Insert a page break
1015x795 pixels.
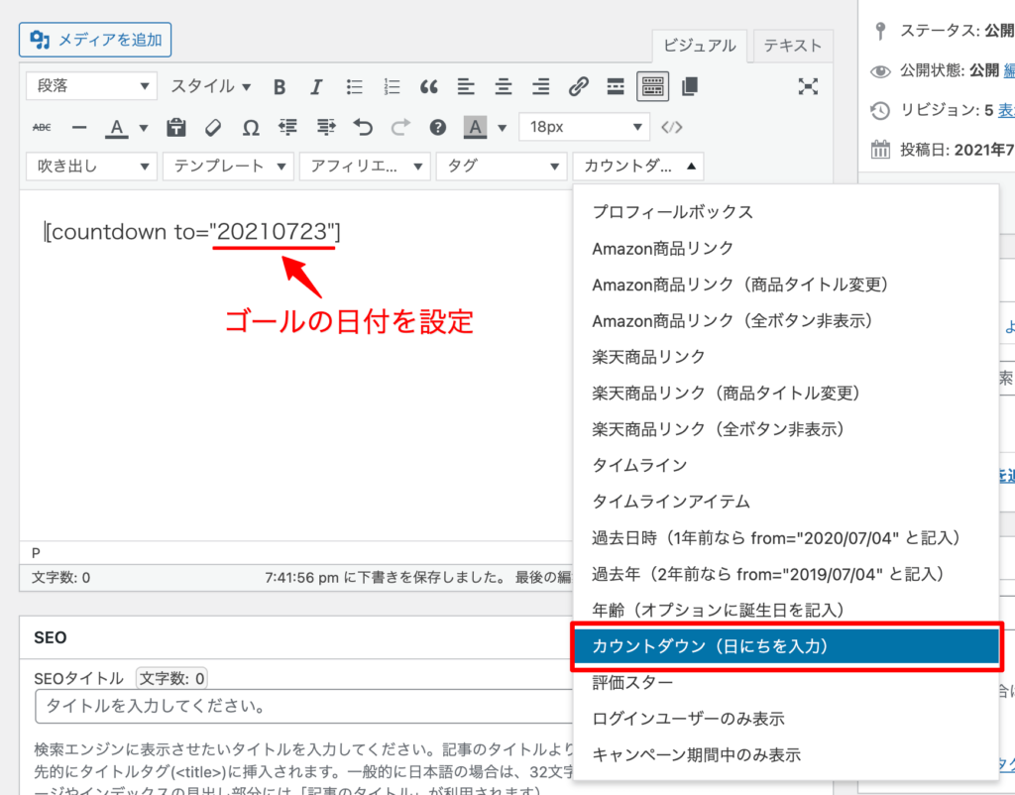tap(690, 87)
